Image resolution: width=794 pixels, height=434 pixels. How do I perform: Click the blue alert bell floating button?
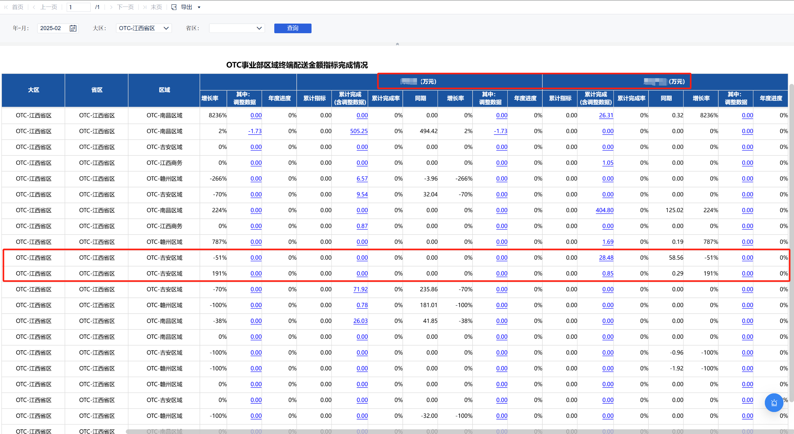(x=774, y=403)
